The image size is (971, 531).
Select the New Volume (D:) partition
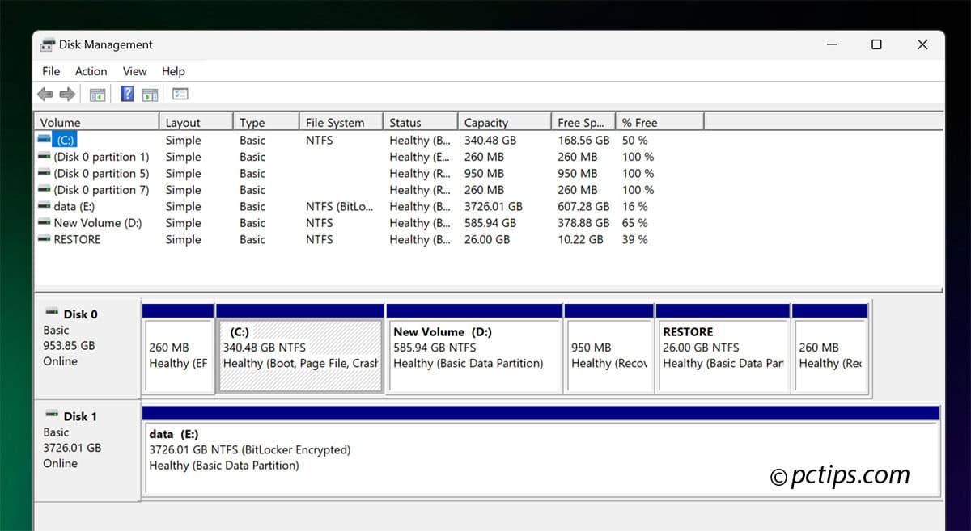474,348
